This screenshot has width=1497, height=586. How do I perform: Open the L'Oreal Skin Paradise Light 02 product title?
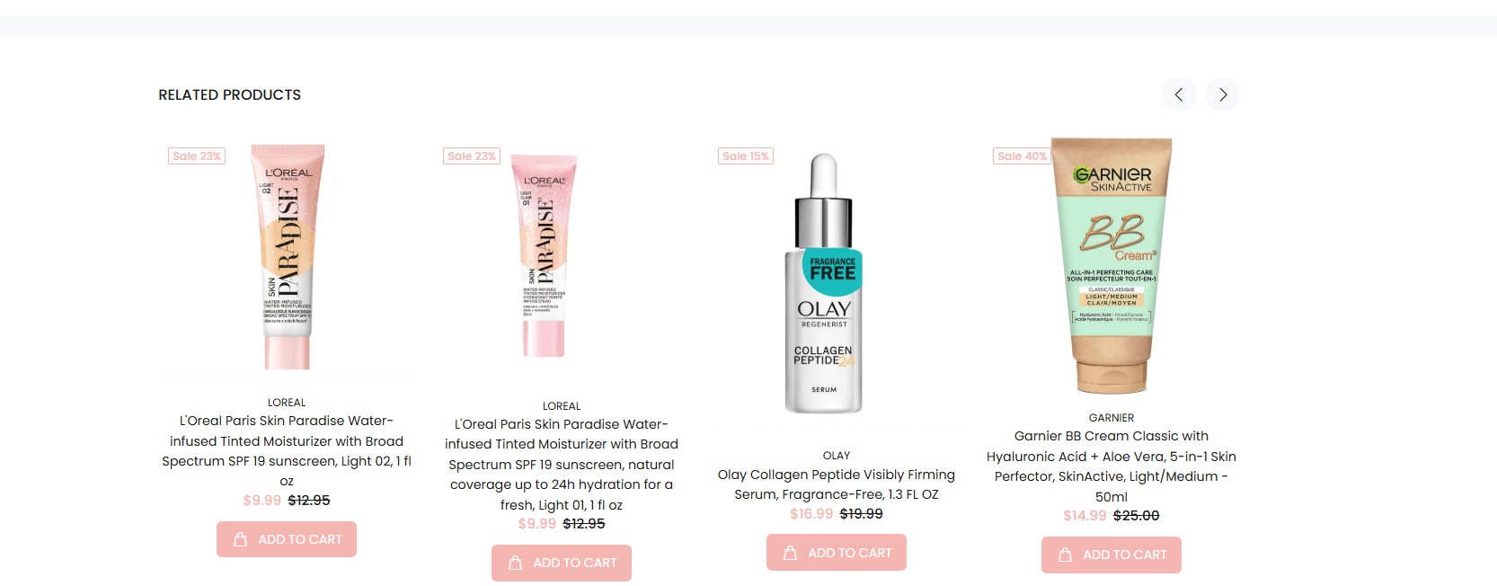(x=287, y=451)
